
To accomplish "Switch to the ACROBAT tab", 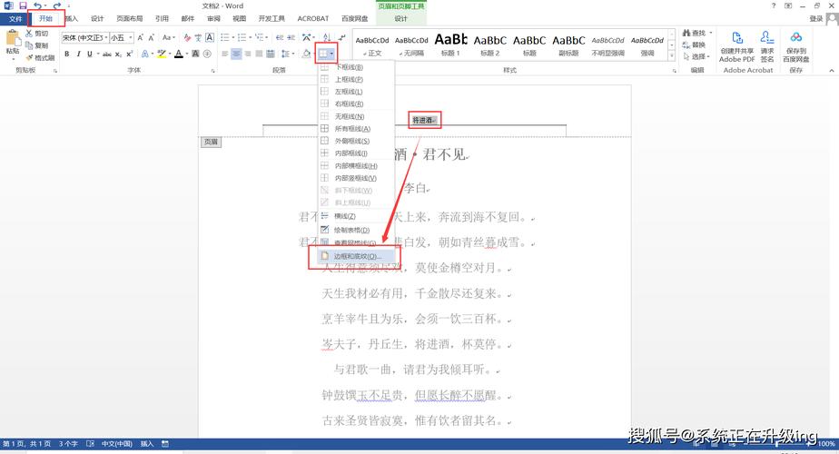I will (313, 19).
